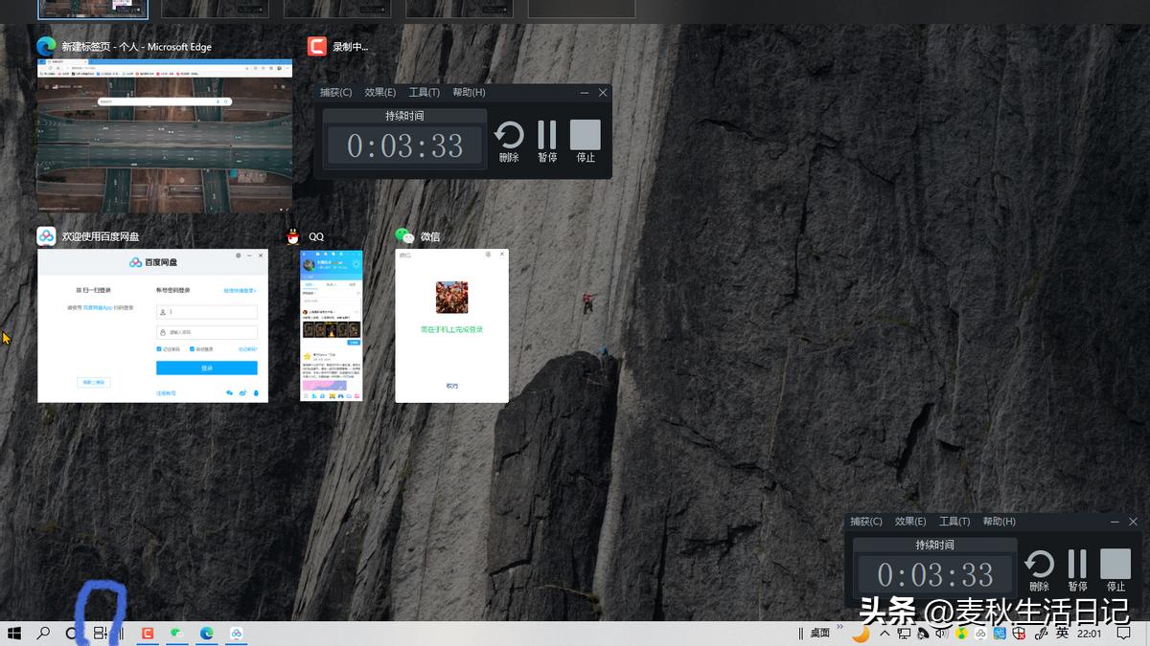Click QQ login icon in Baidu Netdisk
The height and width of the screenshot is (646, 1150).
(x=256, y=392)
